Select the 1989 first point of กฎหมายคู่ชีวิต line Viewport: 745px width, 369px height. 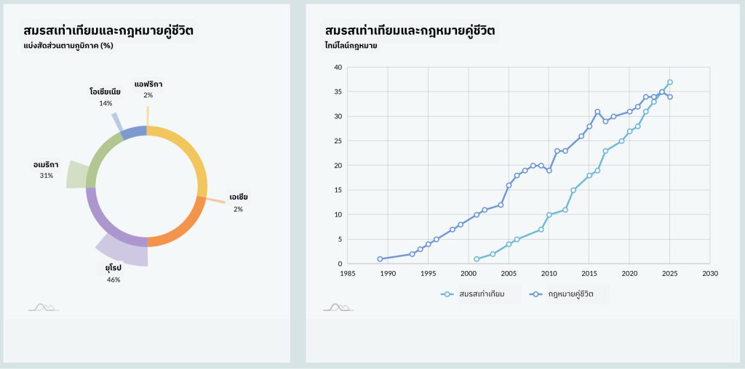pos(380,259)
